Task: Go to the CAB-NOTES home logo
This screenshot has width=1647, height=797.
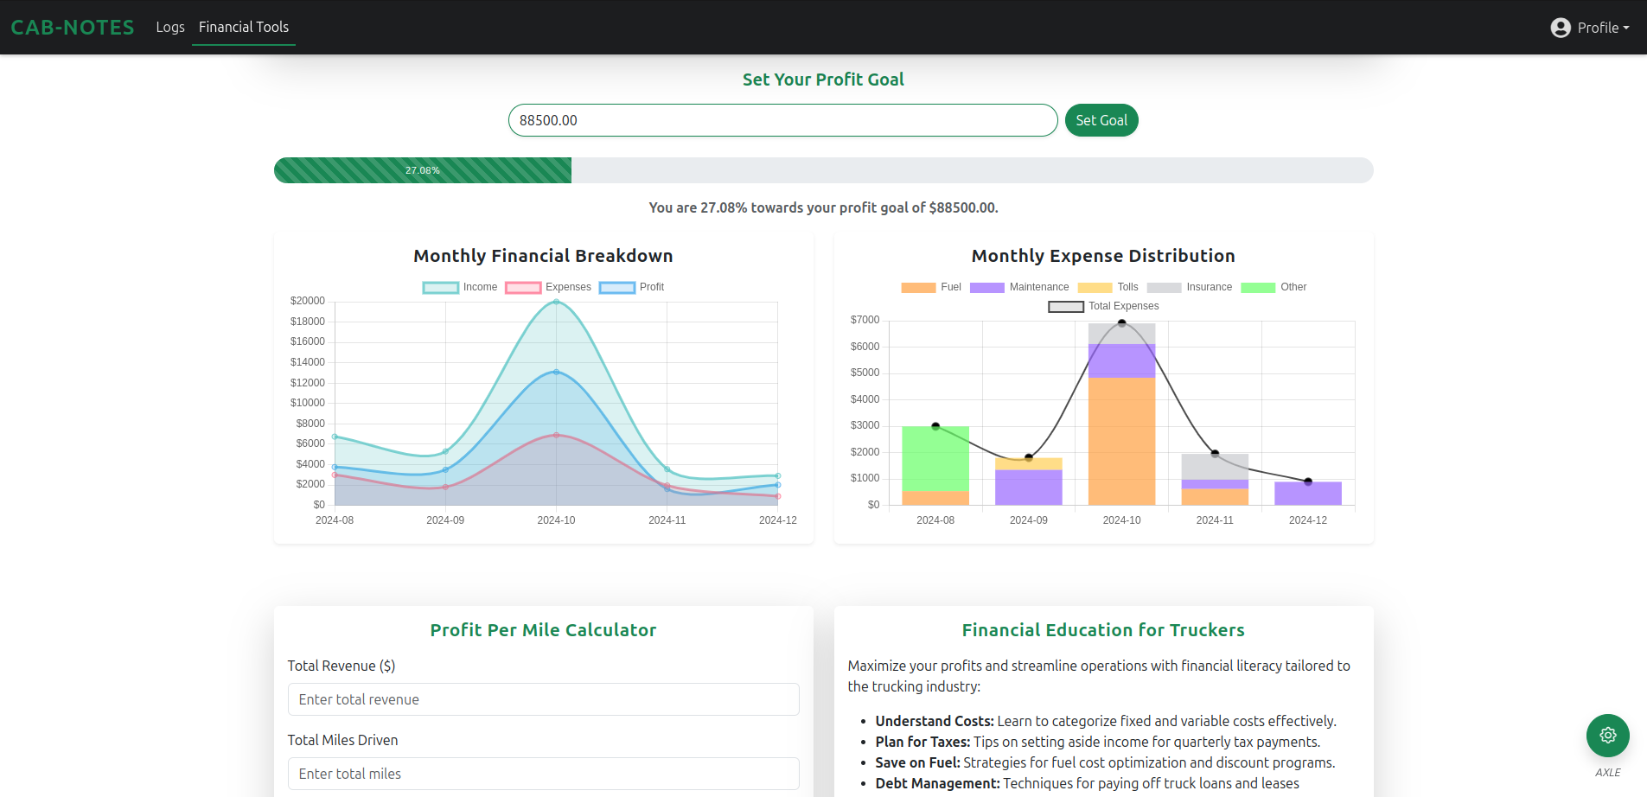Action: coord(73,27)
